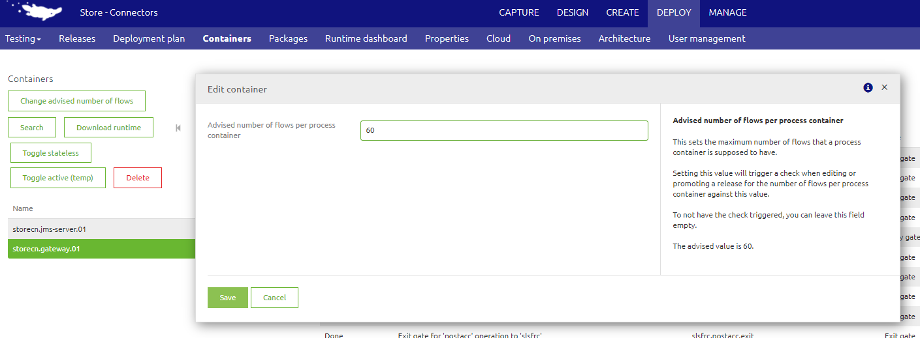Go to the Releases tab
The image size is (920, 338).
77,38
